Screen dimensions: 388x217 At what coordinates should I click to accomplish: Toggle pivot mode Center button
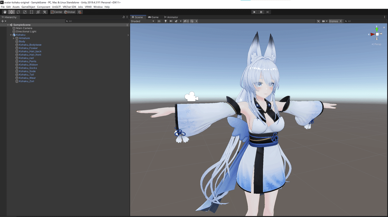[57, 12]
